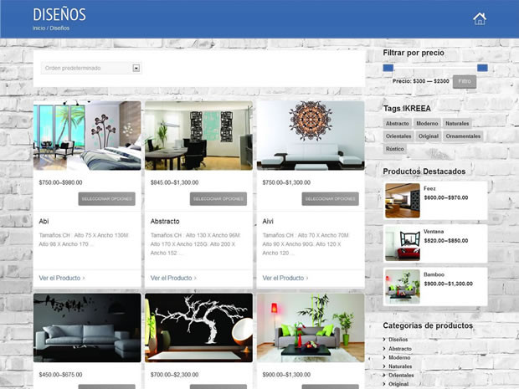The width and height of the screenshot is (519, 389).
Task: Click the Inicio breadcrumb link
Action: pos(39,28)
